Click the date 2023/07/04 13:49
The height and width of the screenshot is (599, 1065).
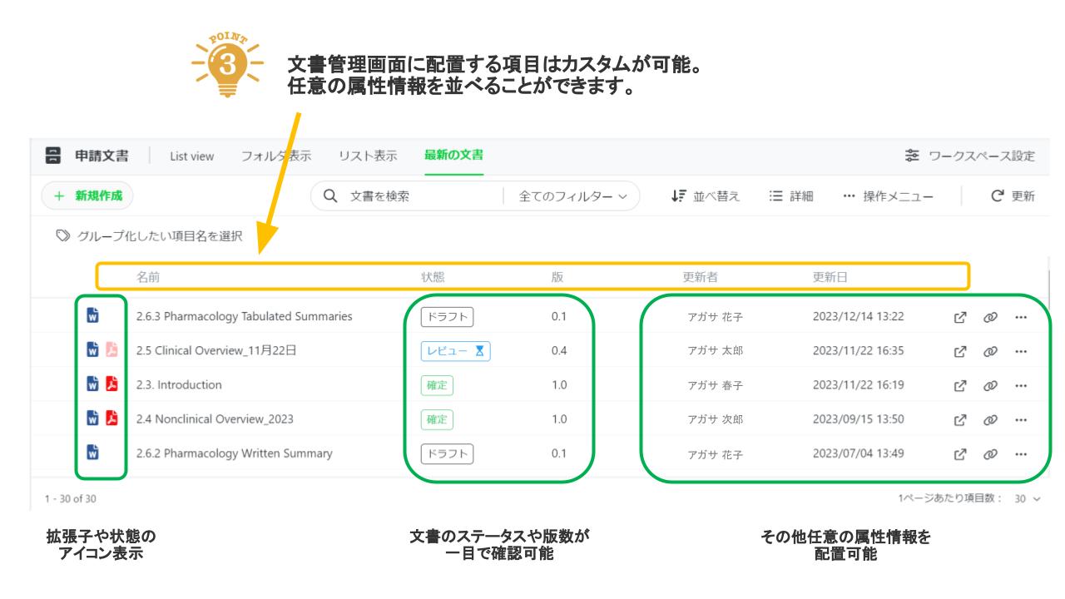click(x=859, y=453)
